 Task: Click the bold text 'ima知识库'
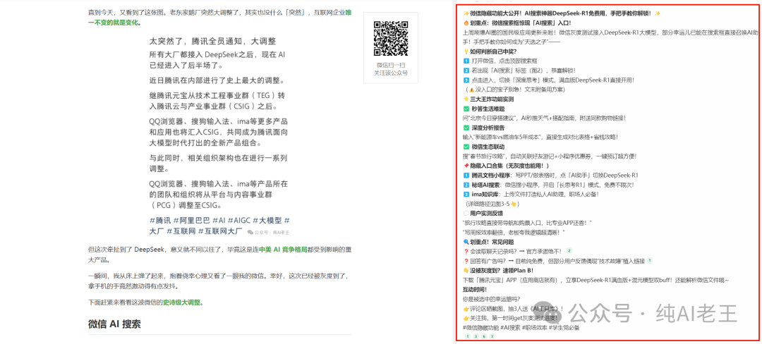pyautogui.click(x=484, y=194)
